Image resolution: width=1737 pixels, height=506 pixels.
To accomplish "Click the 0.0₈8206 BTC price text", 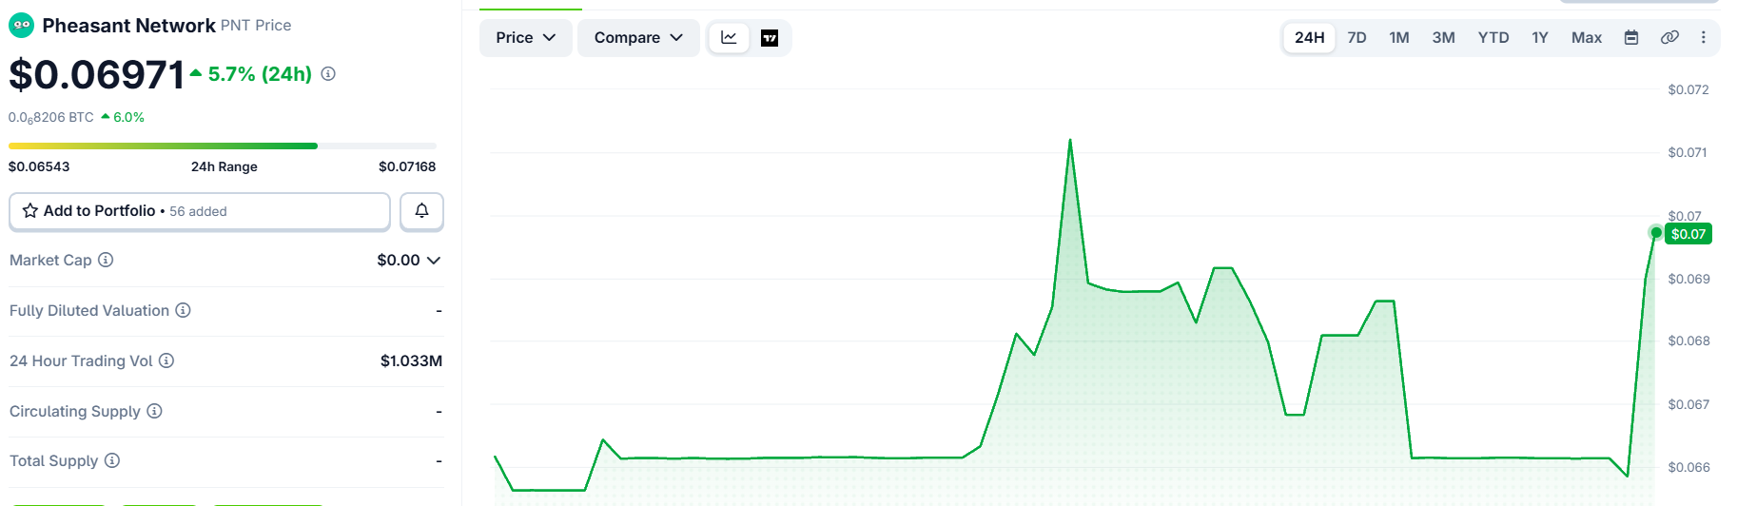I will click(x=51, y=118).
